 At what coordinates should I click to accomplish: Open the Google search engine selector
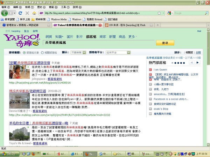(170, 13)
